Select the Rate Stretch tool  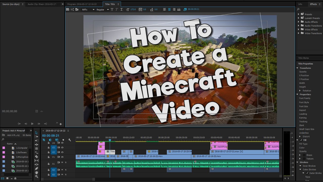pyautogui.click(x=36, y=148)
